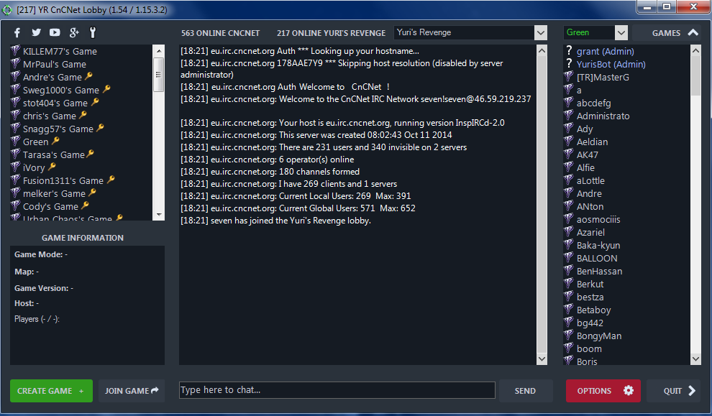Click the CREATE GAME button
Image resolution: width=712 pixels, height=416 pixels.
[x=51, y=391]
